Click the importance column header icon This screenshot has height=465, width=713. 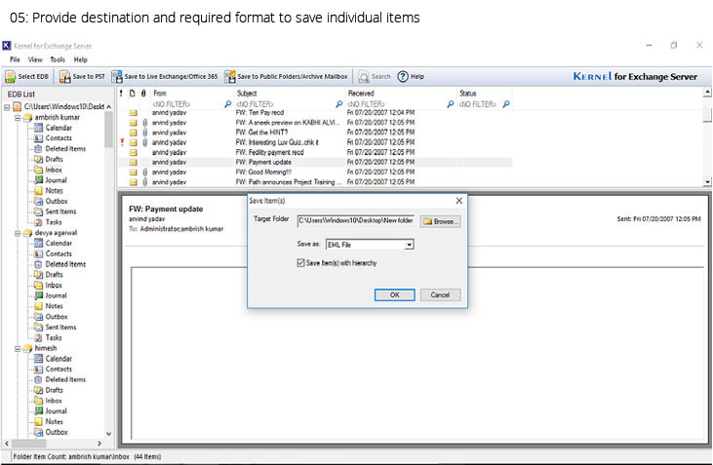pos(121,94)
